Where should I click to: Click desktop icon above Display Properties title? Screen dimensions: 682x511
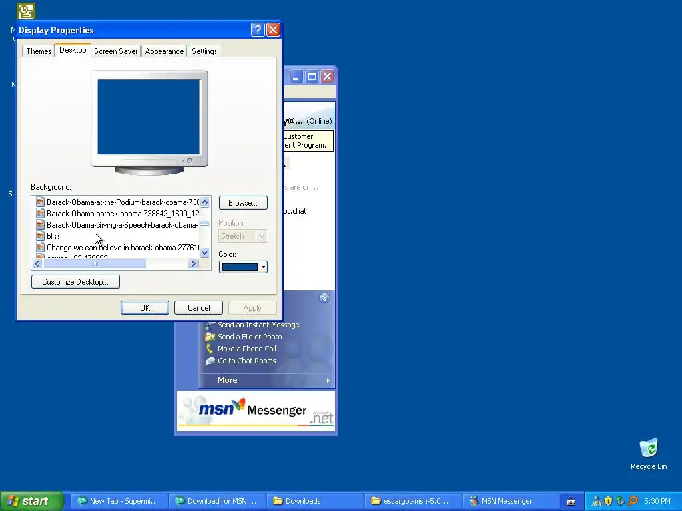(x=26, y=11)
